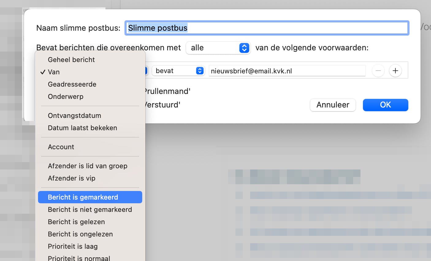Image resolution: width=431 pixels, height=261 pixels.
Task: Choose 'Onderwerp' from the open menu
Action: [65, 96]
